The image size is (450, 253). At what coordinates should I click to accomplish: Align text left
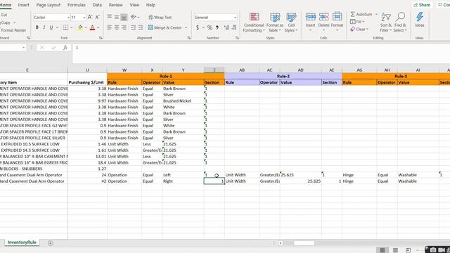pos(110,27)
